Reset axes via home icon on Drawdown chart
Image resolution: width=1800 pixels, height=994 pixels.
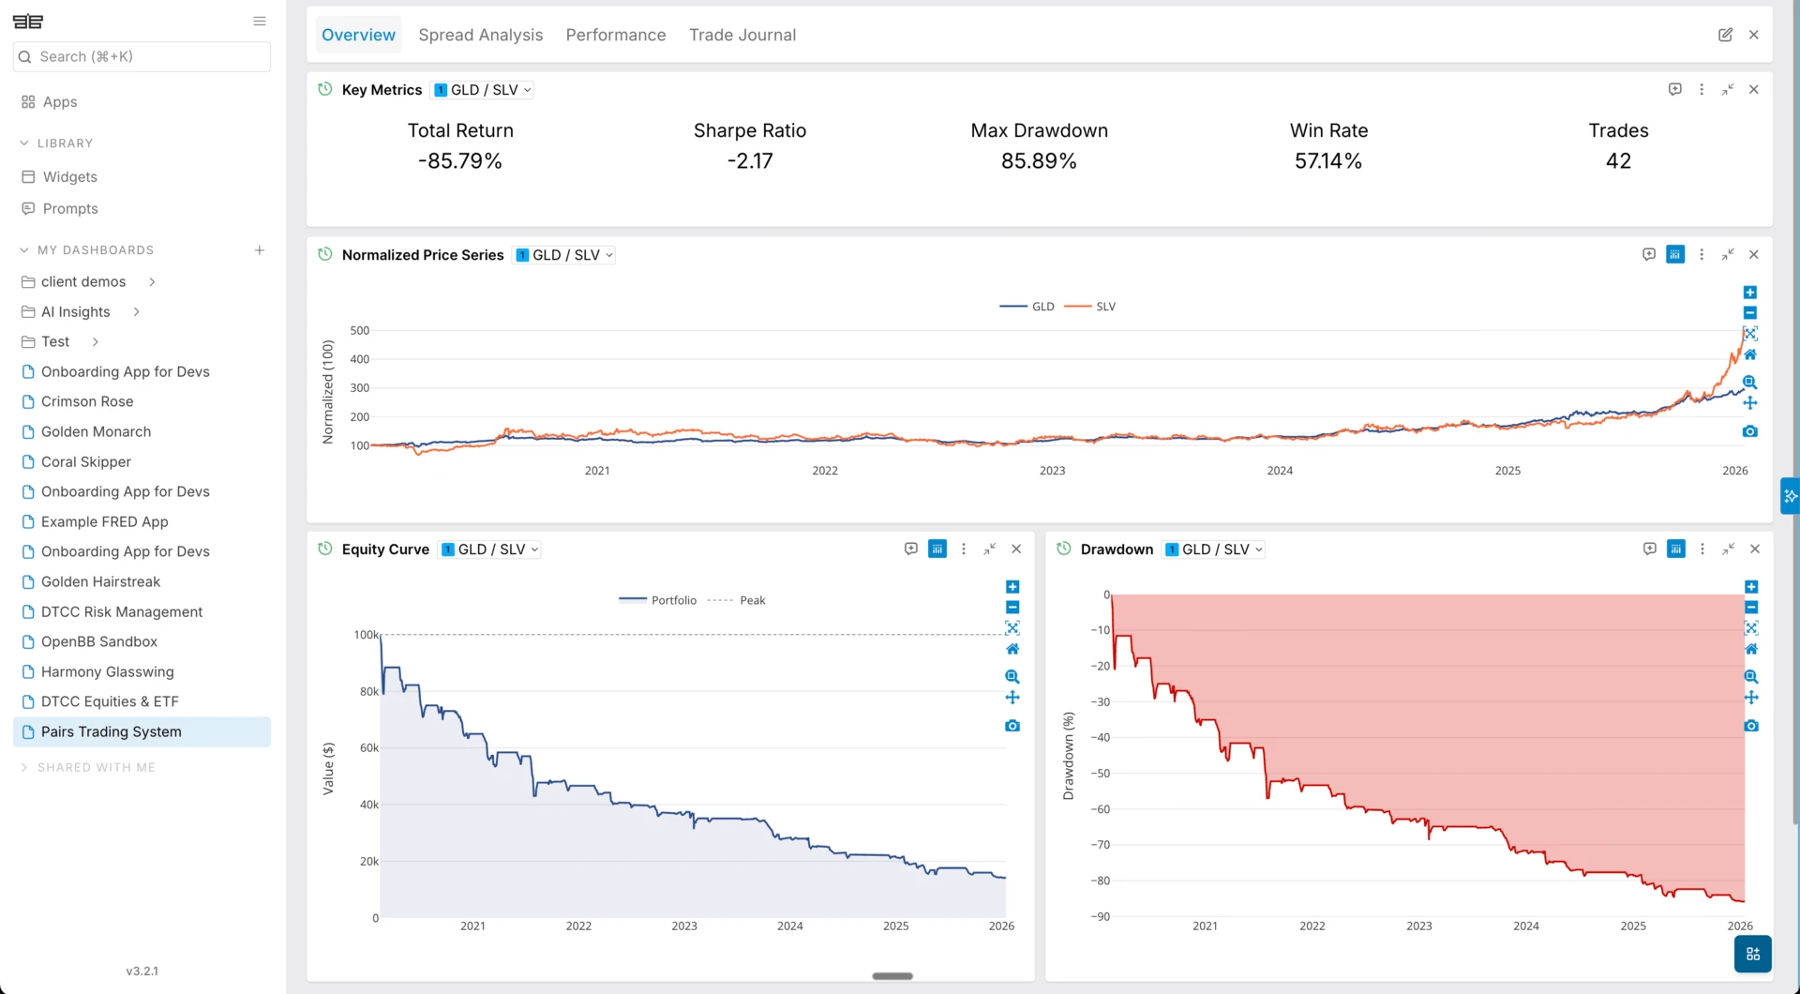tap(1751, 649)
